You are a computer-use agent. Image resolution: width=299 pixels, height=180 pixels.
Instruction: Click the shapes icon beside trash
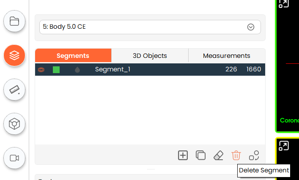coord(254,155)
